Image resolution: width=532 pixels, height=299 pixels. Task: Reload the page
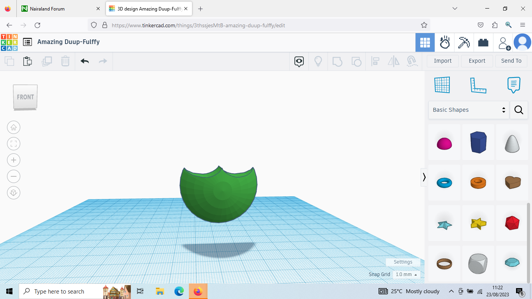(x=37, y=25)
